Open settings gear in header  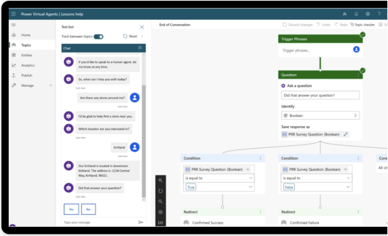(368, 14)
